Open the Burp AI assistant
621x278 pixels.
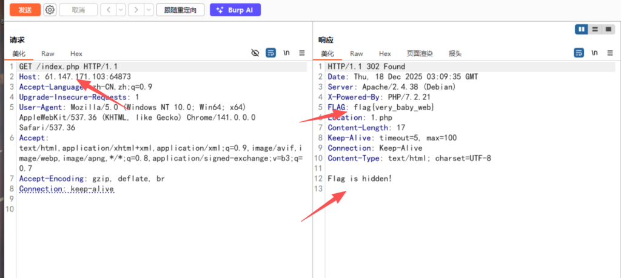(x=235, y=10)
